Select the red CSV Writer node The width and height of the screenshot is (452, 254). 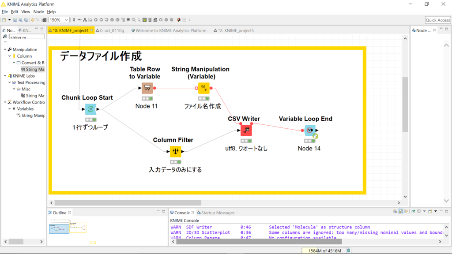click(246, 130)
